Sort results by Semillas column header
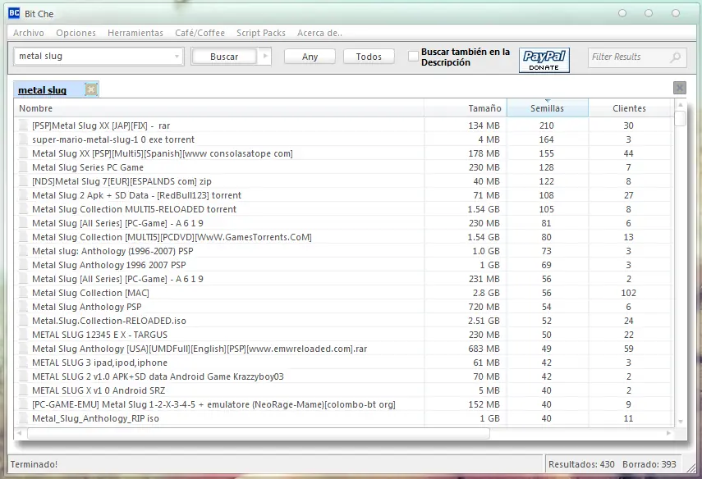The height and width of the screenshot is (479, 702). tap(547, 108)
